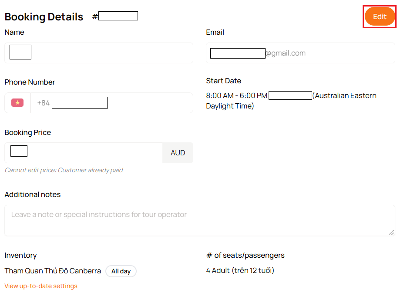Image resolution: width=397 pixels, height=302 pixels.
Task: Click the 4 Adult passengers text
Action: pos(240,270)
